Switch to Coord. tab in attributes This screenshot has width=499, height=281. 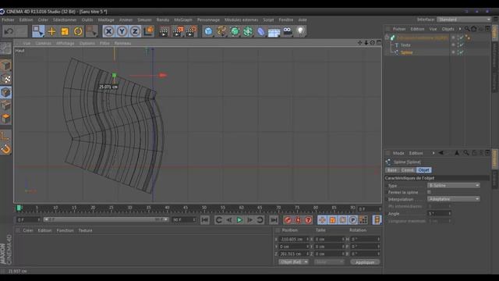click(407, 170)
